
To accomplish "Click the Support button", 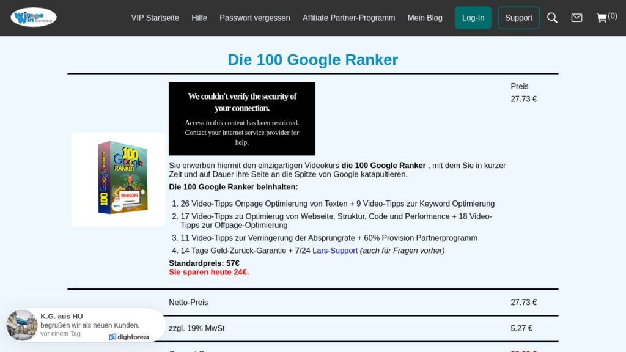I will (x=518, y=18).
